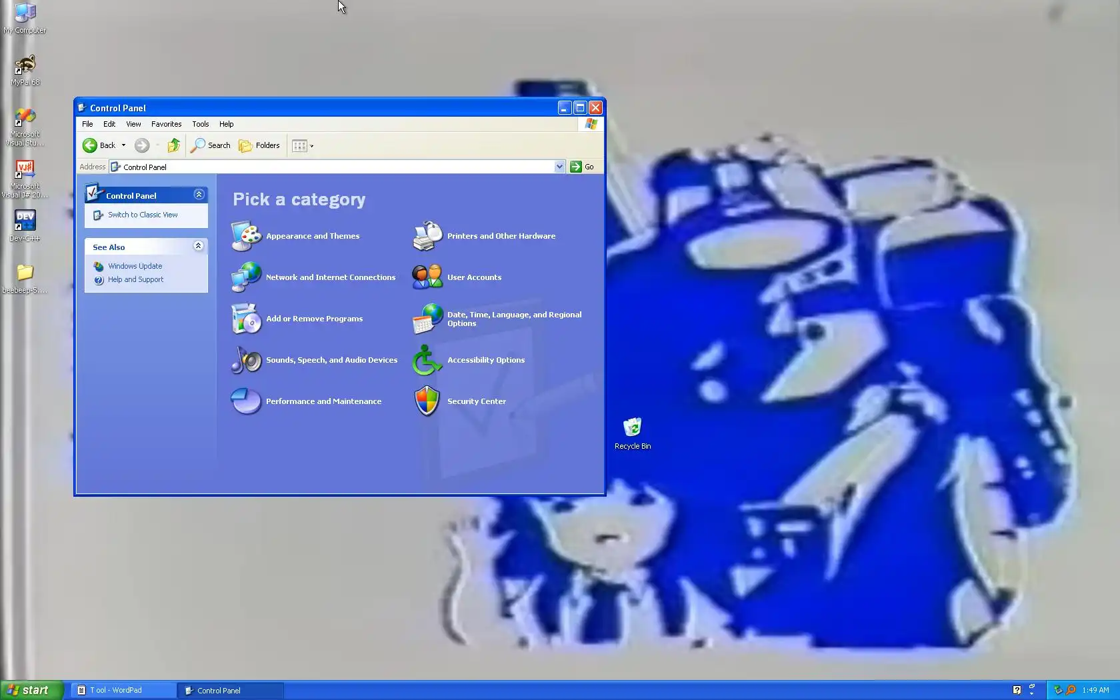Image resolution: width=1120 pixels, height=700 pixels.
Task: Collapse the Control Panel sidebar section
Action: (199, 195)
